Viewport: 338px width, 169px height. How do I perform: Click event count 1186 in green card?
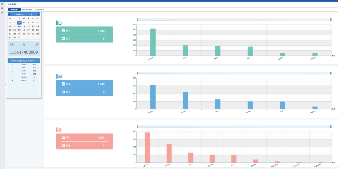pos(101,31)
